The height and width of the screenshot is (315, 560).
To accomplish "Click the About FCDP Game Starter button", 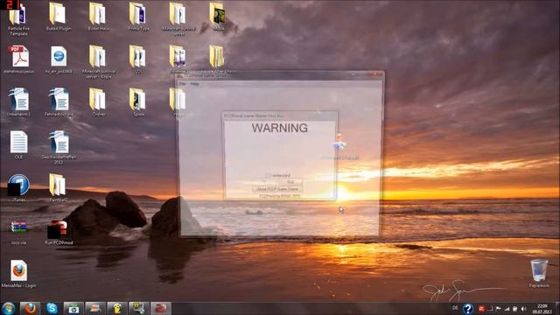I will 277,189.
